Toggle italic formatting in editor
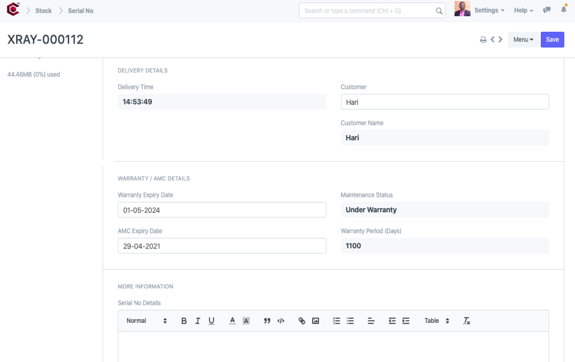This screenshot has width=575, height=362. (x=198, y=321)
